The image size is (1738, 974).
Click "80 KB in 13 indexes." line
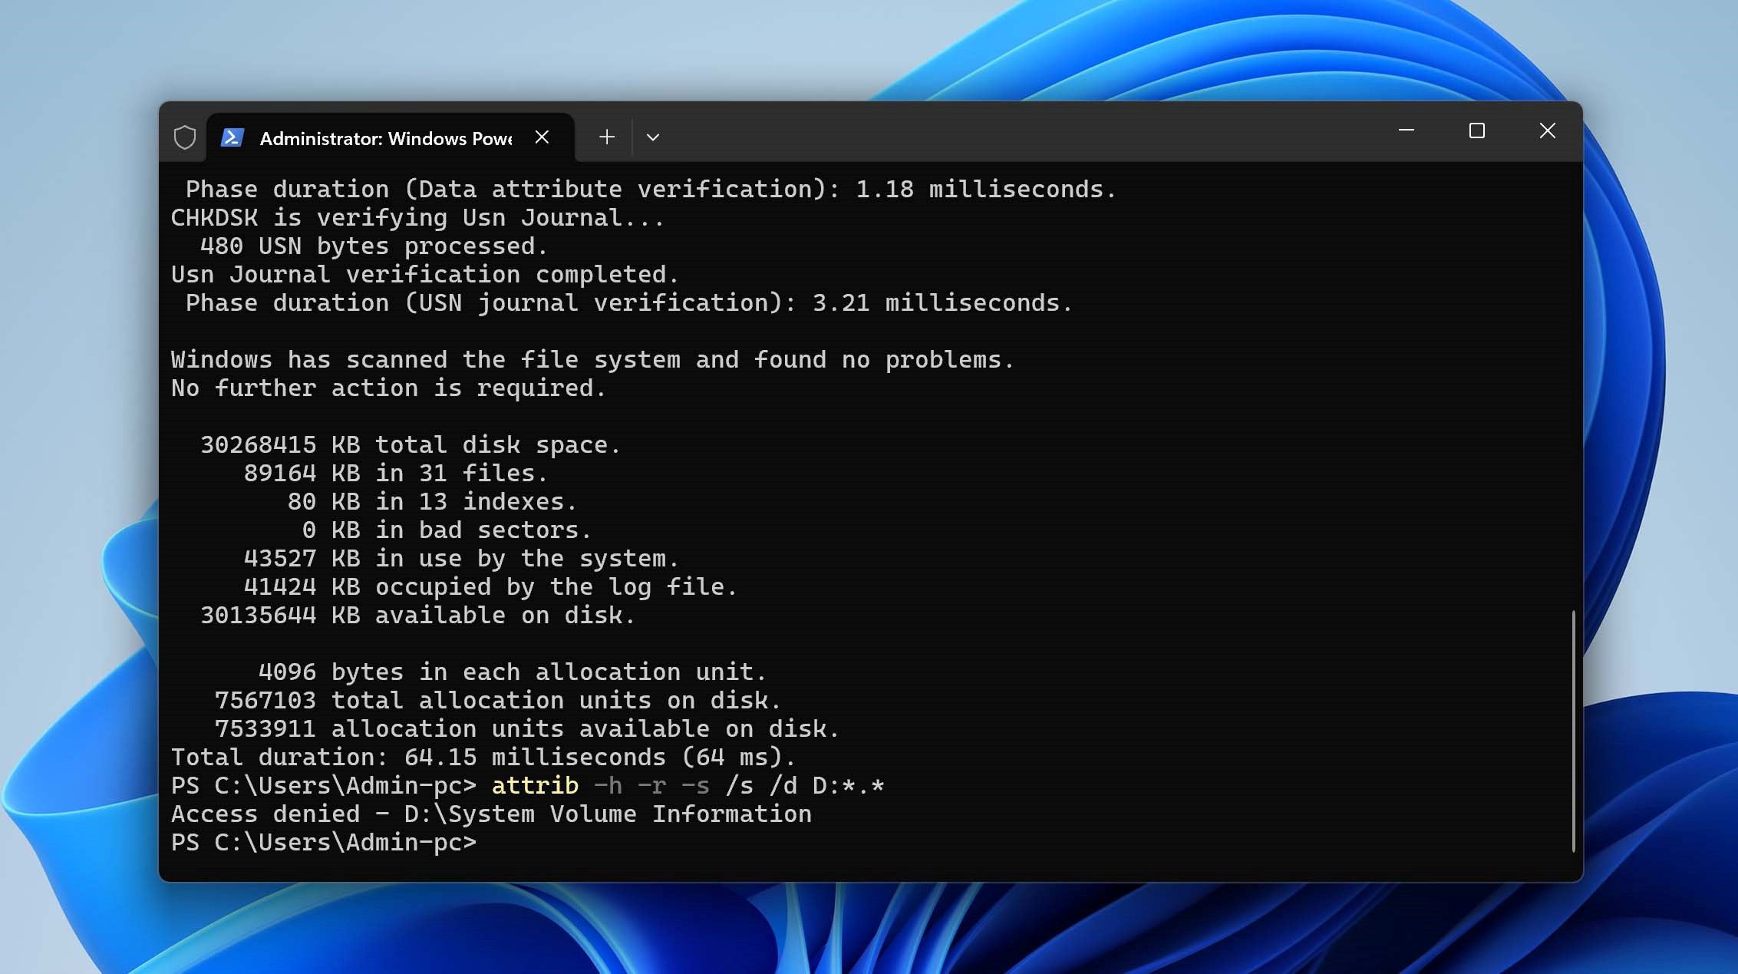click(x=432, y=502)
